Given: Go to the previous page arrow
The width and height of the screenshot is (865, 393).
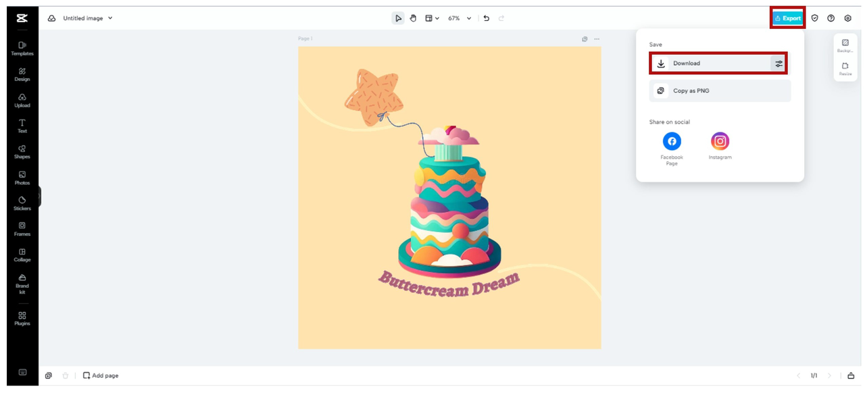Looking at the screenshot, I should click(799, 375).
